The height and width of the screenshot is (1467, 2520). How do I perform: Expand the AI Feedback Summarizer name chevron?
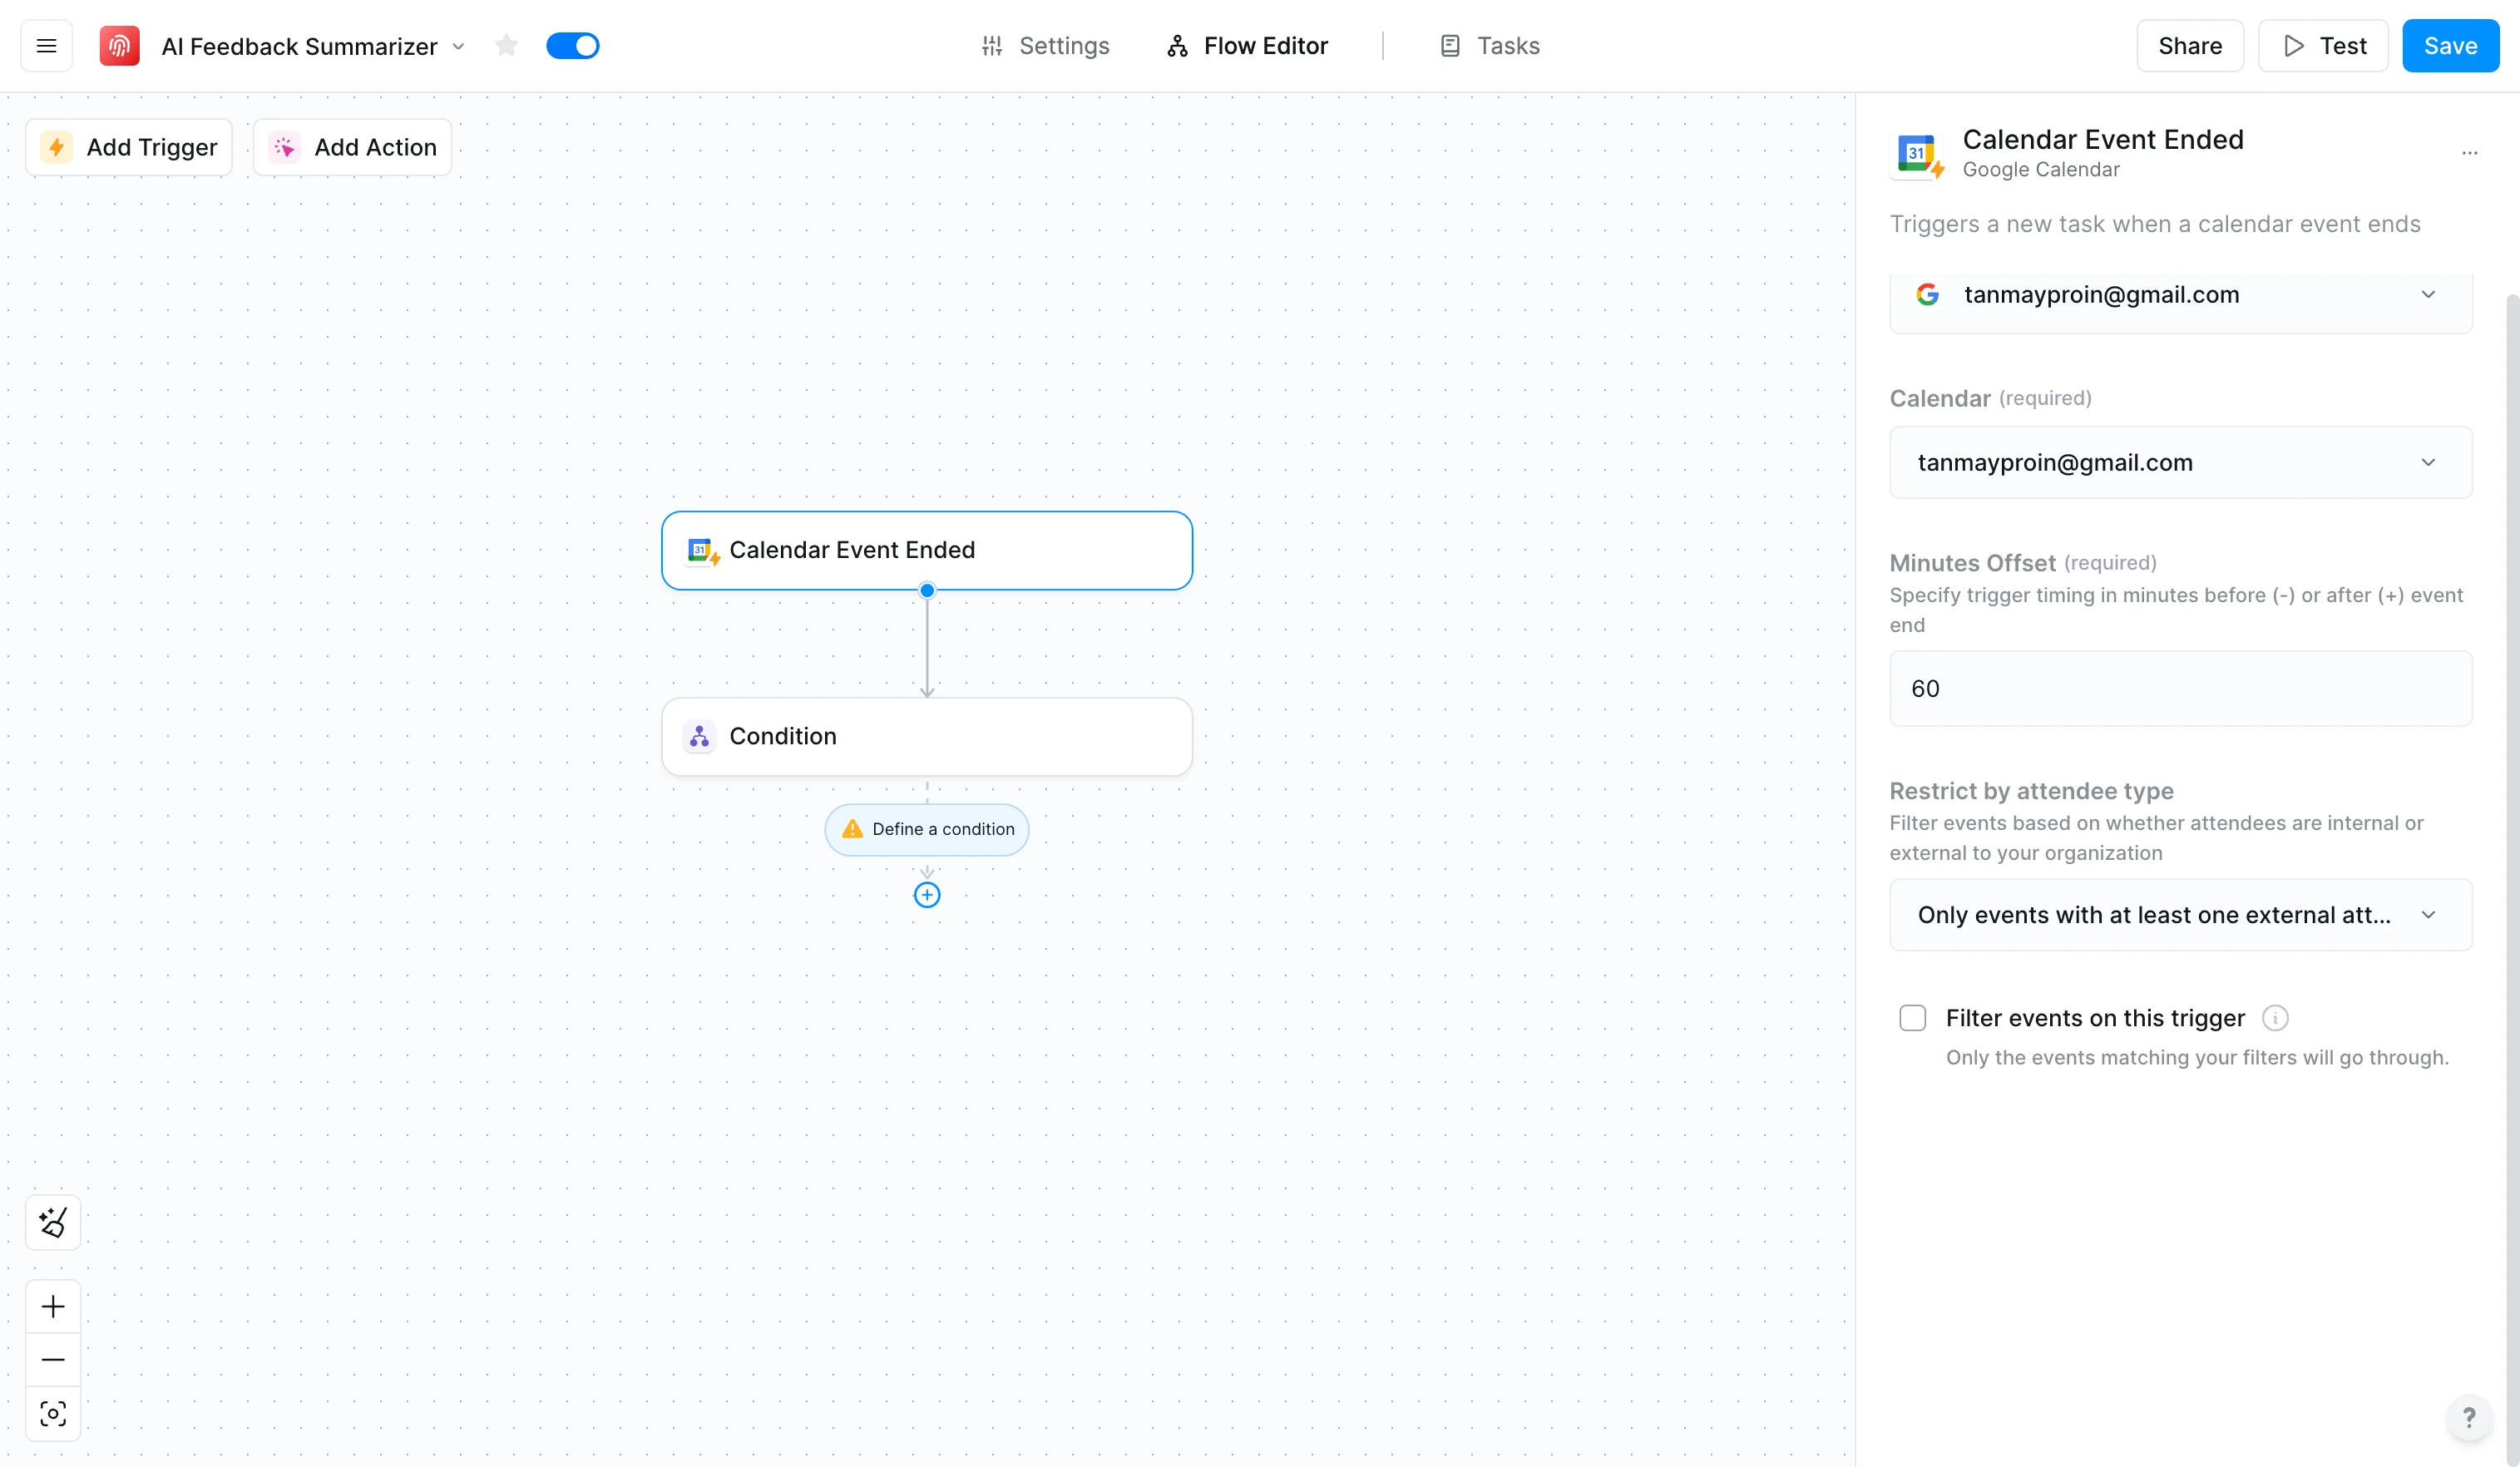coord(459,47)
